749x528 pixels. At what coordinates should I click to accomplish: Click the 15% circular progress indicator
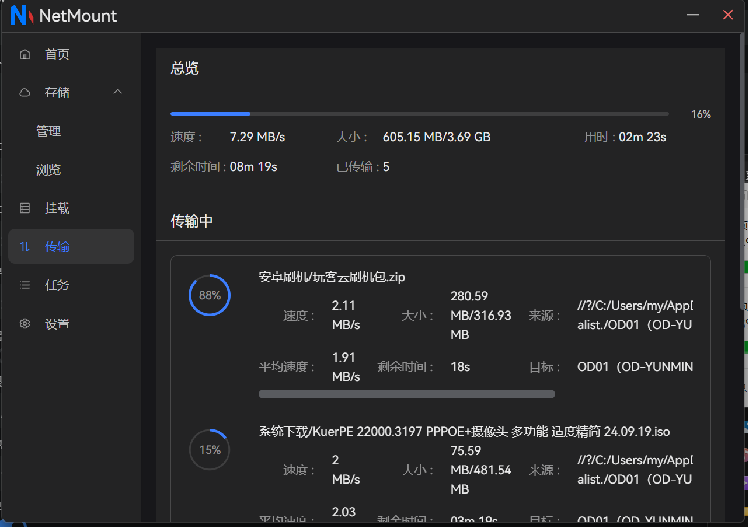point(210,450)
